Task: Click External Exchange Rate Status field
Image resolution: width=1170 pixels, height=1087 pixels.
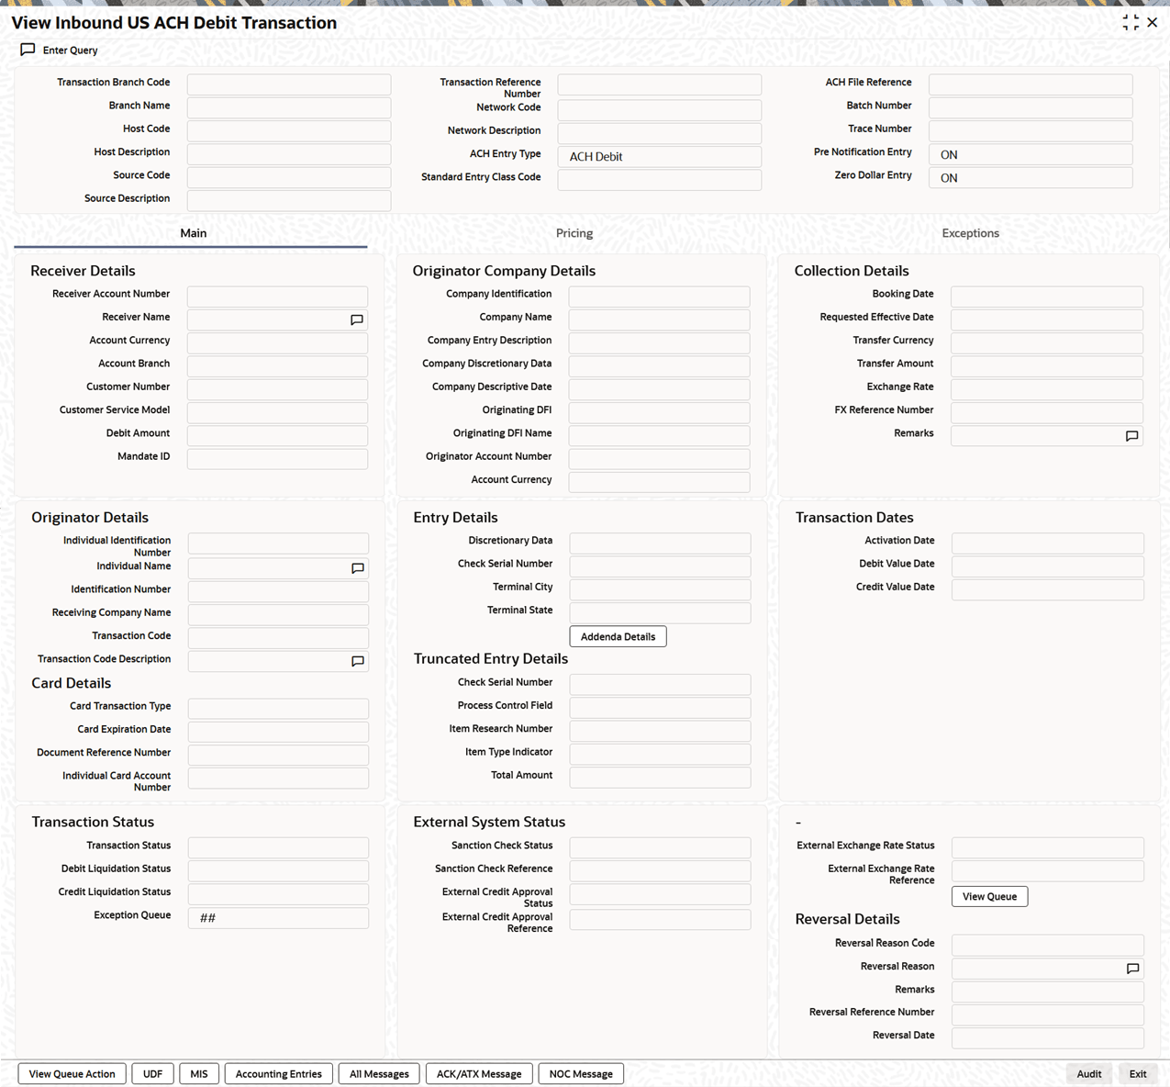Action: tap(1048, 847)
